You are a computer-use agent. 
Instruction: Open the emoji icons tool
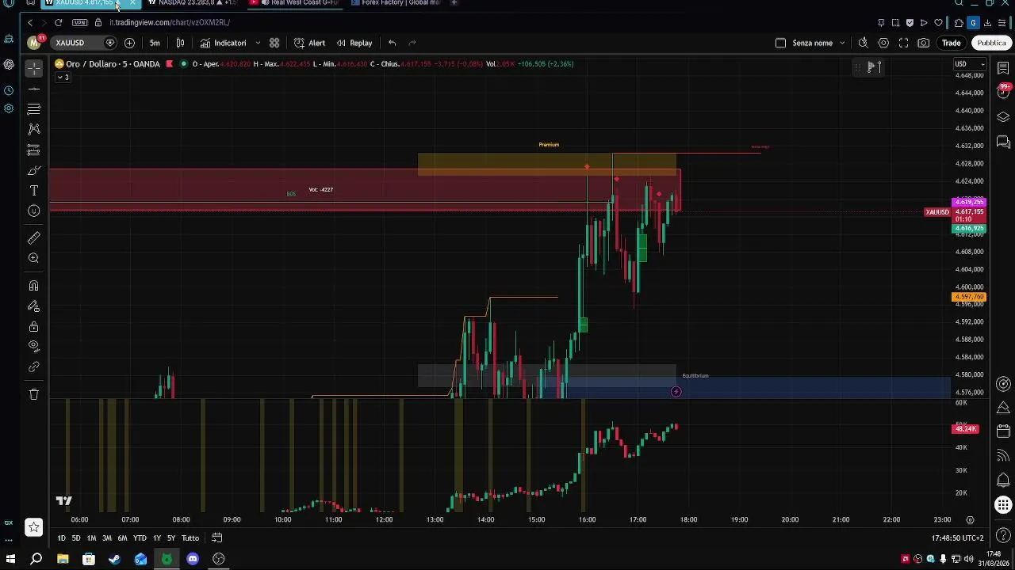click(33, 211)
